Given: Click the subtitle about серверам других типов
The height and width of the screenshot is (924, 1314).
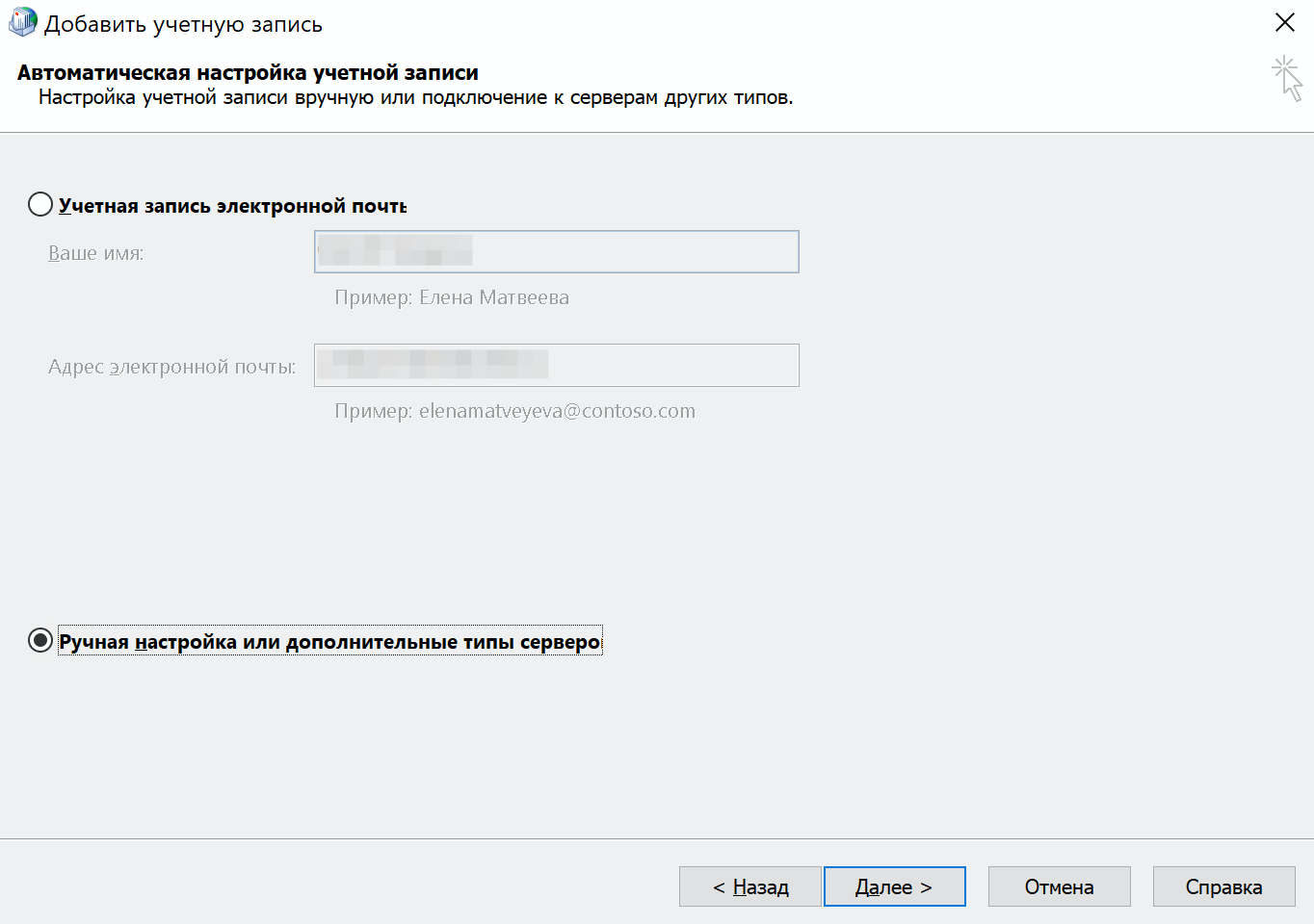Looking at the screenshot, I should pyautogui.click(x=415, y=97).
